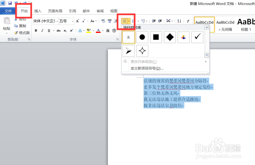255x165 pixels.
Task: Switch to the 邮件 tab
Action: pos(86,11)
